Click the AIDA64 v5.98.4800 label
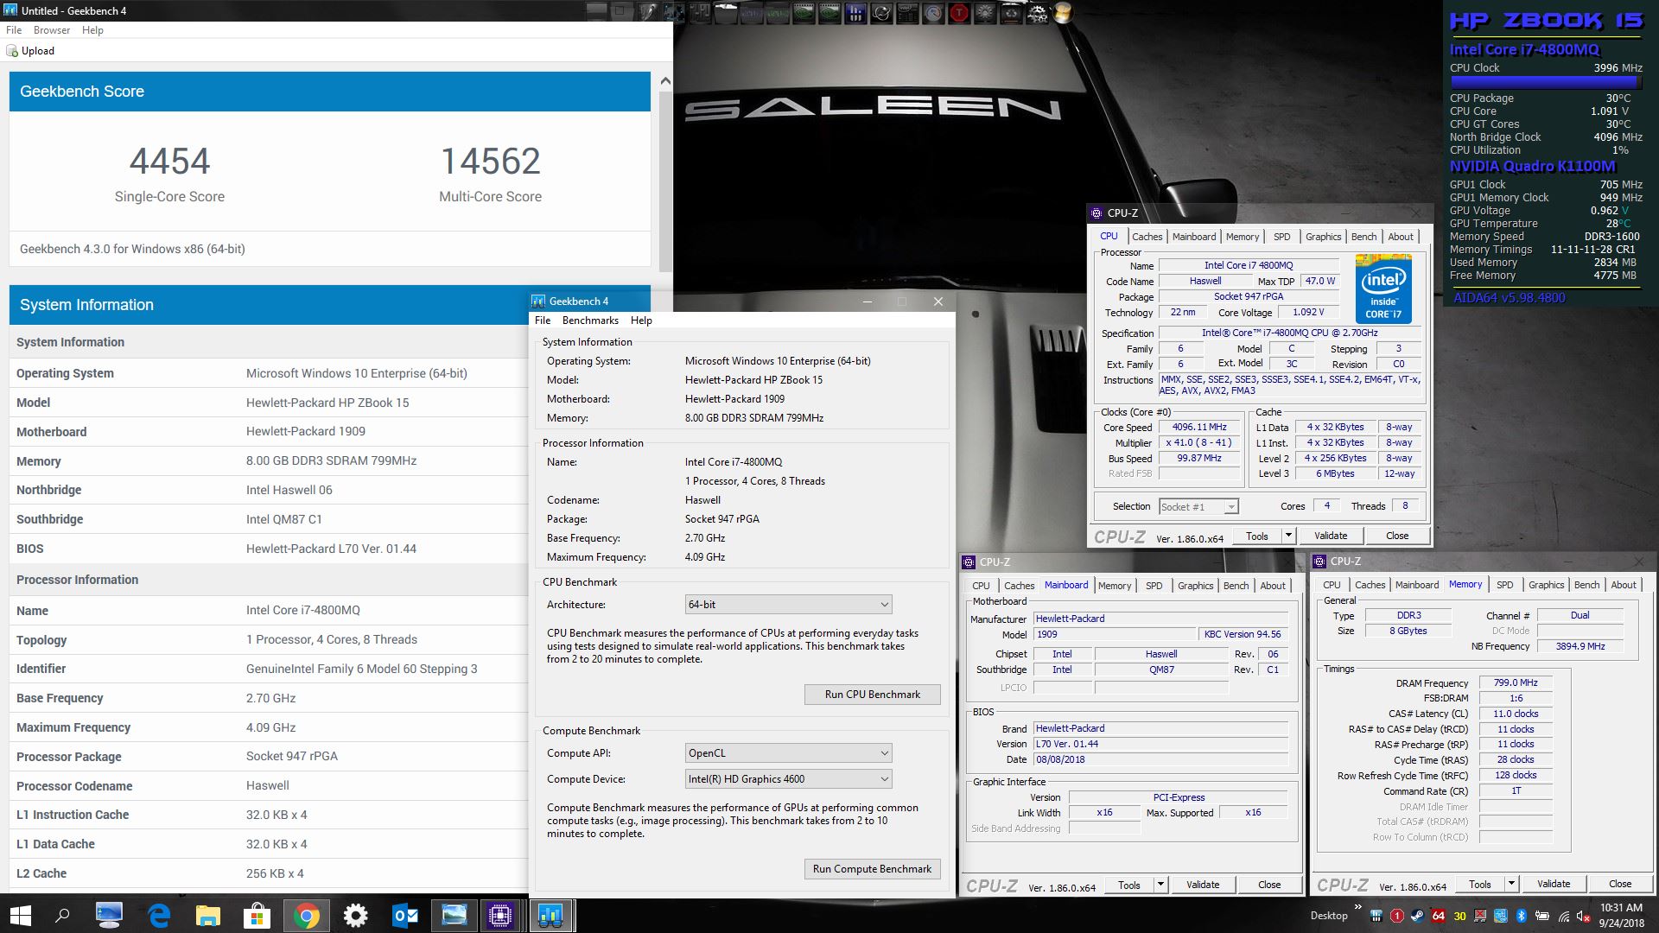This screenshot has width=1659, height=933. pos(1509,298)
